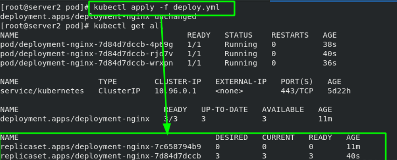
Task: Click the restarts count 0 for pod wrxpn
Action: (274, 63)
